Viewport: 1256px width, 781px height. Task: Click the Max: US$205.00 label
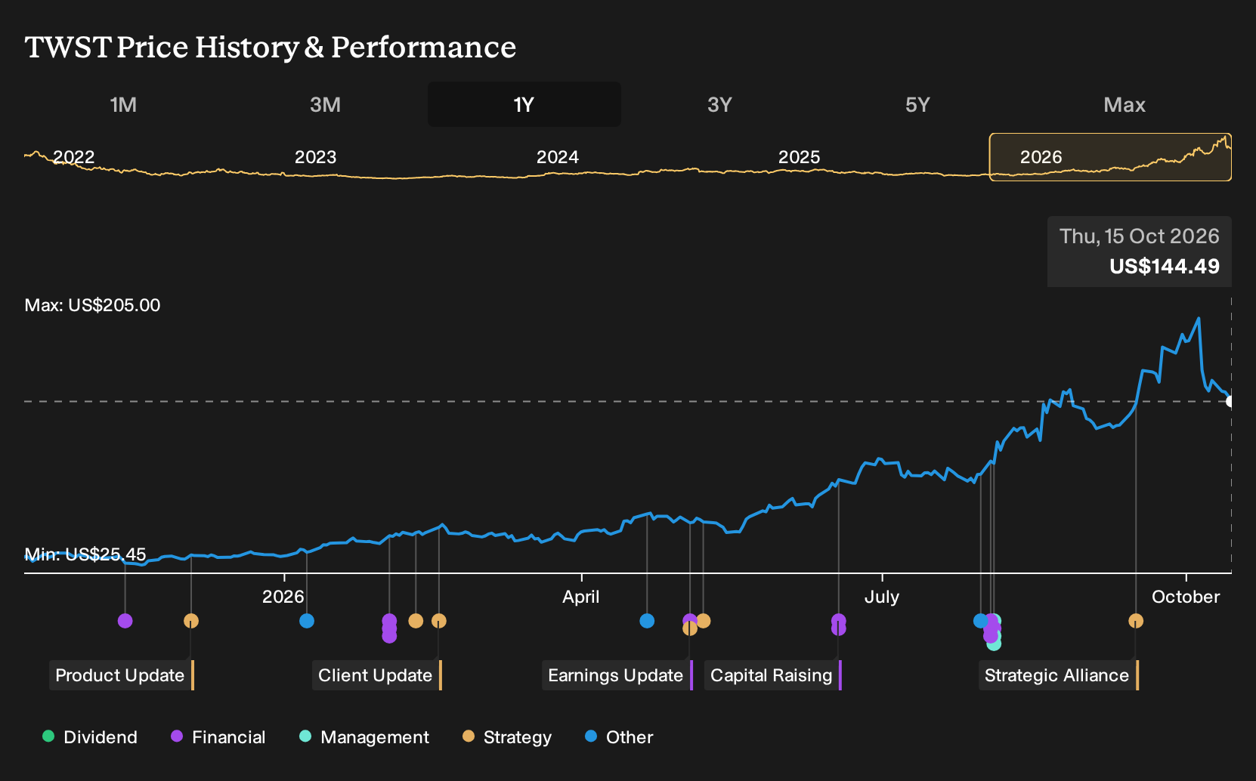click(x=92, y=305)
